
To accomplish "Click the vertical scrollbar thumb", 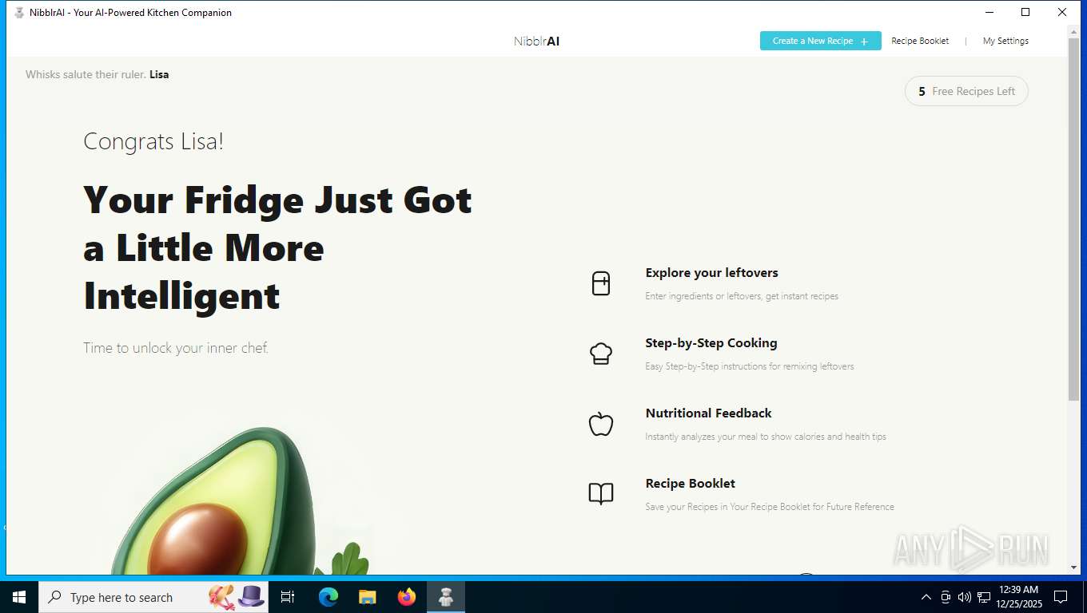I will coord(1073,219).
